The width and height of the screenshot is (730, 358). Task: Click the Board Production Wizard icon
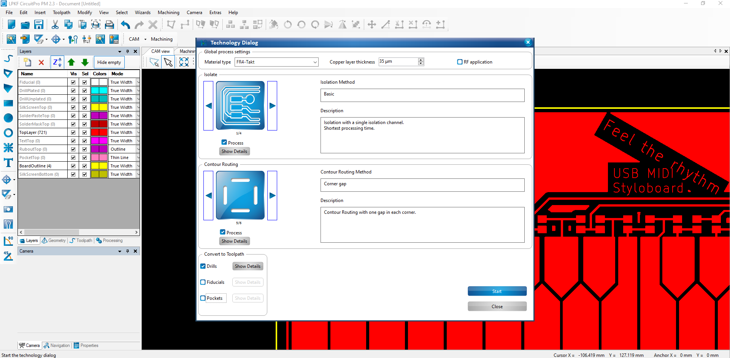(100, 39)
